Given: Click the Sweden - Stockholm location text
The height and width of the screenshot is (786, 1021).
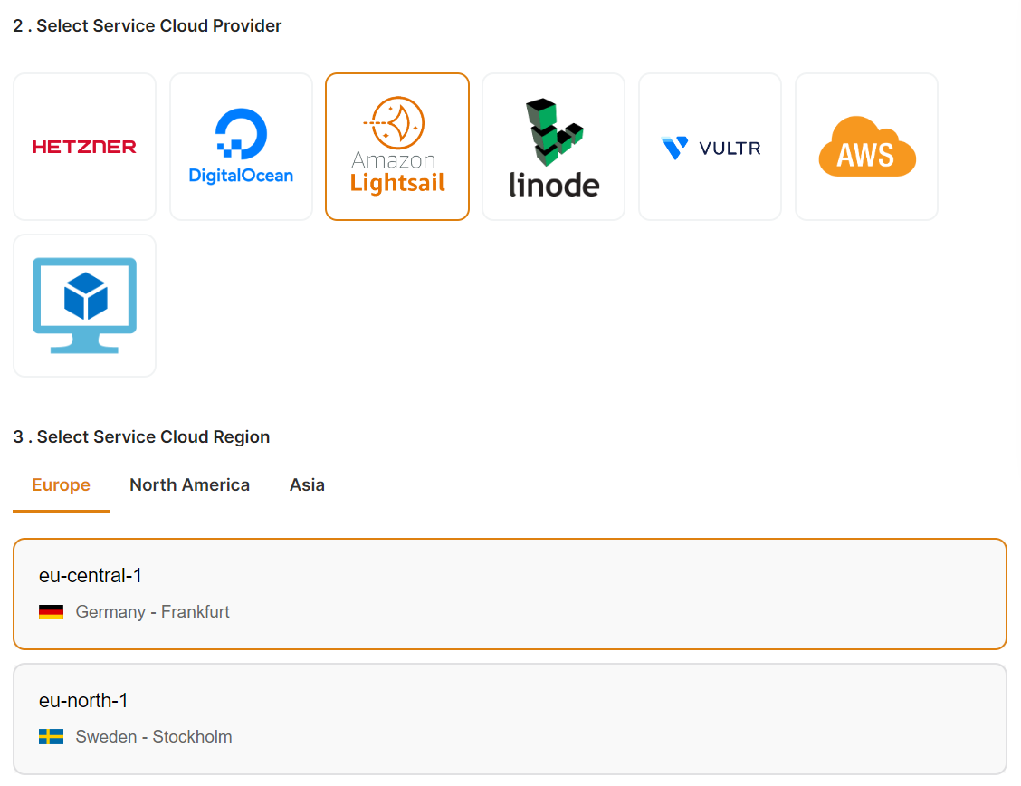Looking at the screenshot, I should pos(154,737).
